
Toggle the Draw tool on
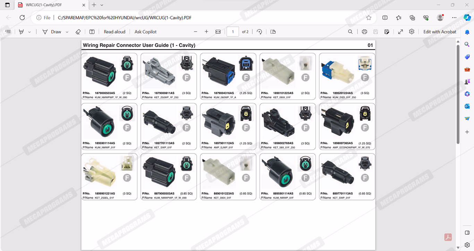point(52,32)
